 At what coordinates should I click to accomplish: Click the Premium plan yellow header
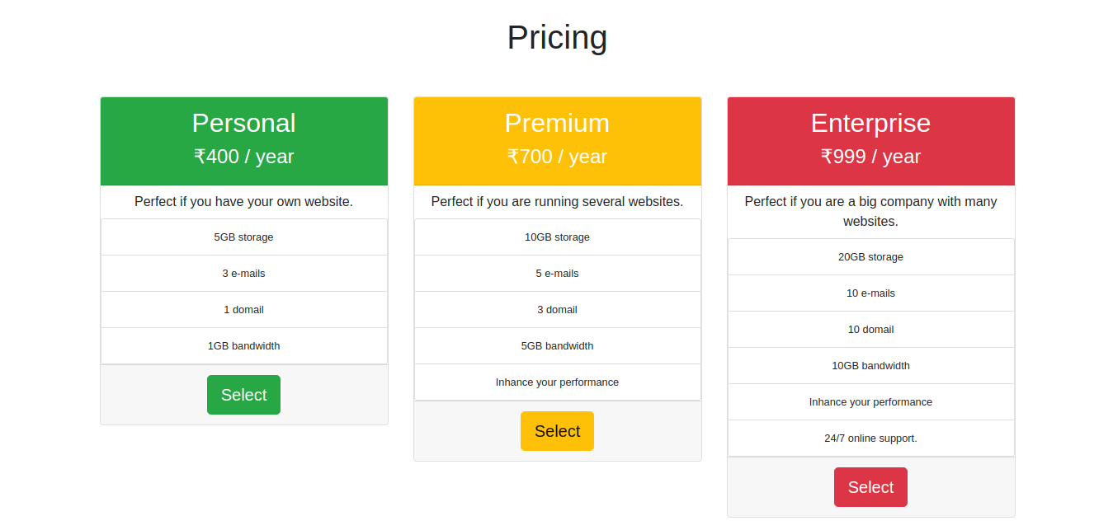pos(557,123)
